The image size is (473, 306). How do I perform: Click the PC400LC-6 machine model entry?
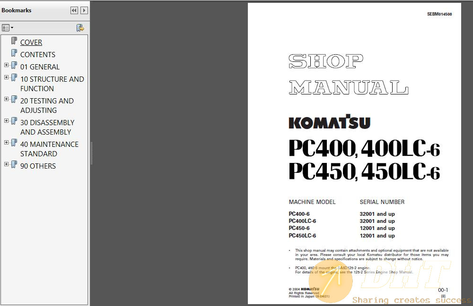click(x=302, y=221)
